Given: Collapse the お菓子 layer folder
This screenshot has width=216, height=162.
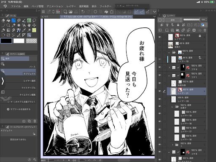Looking at the screenshot, I should coord(172,107).
